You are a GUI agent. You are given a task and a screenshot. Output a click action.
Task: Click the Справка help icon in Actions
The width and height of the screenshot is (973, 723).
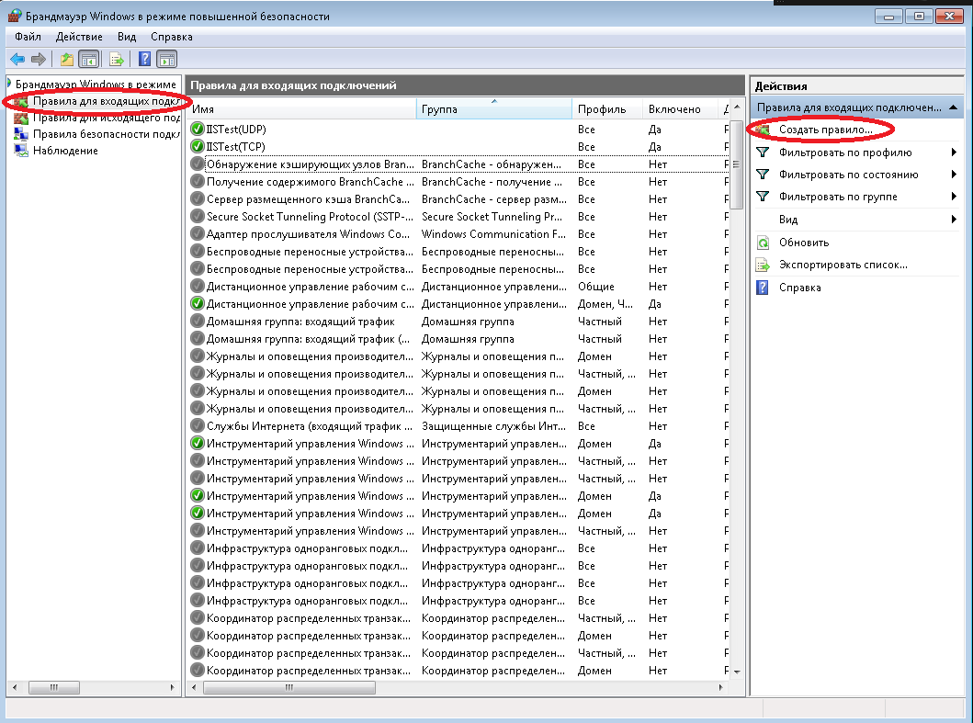(763, 288)
